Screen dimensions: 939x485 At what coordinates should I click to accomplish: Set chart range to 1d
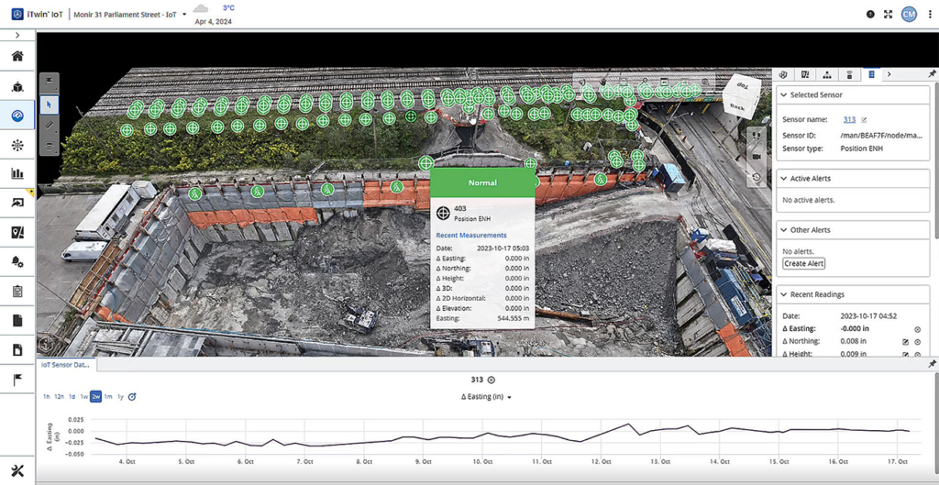(x=72, y=397)
